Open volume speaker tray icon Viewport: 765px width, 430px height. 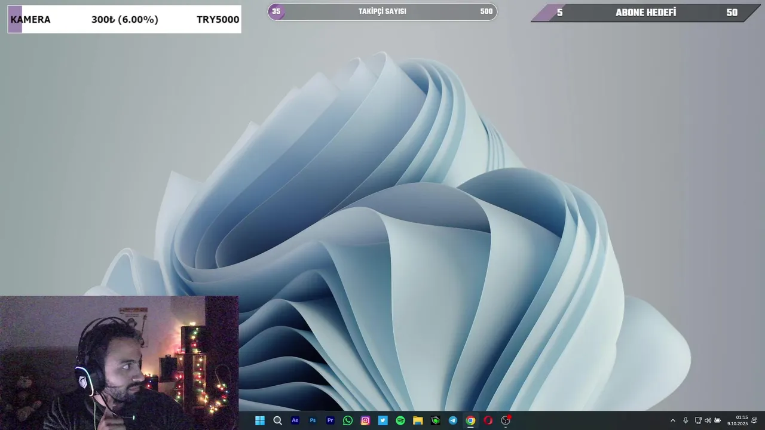708,420
